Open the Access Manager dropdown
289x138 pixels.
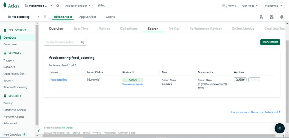pyautogui.click(x=78, y=6)
